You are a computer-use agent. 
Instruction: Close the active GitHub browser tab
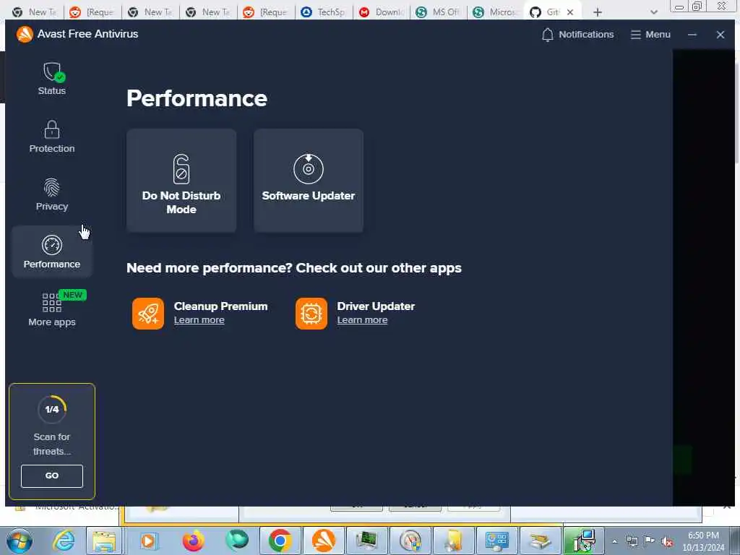coord(570,12)
